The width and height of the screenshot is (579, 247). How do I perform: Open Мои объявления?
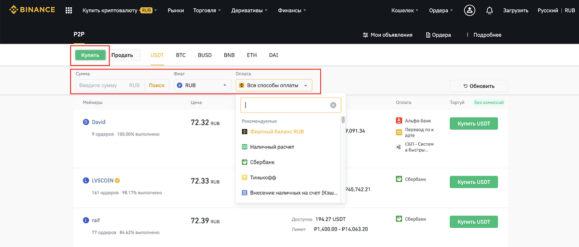(387, 35)
